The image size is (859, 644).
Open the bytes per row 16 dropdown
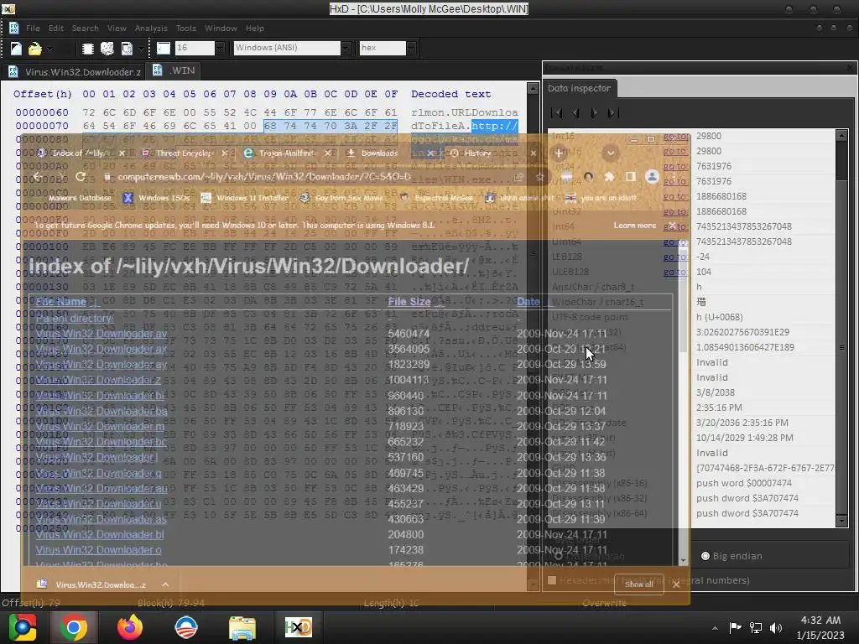coord(221,48)
